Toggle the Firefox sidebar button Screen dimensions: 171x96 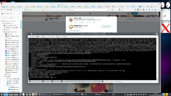pos(138,10)
